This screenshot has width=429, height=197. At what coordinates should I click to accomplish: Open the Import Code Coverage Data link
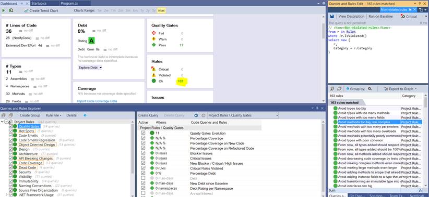point(97,101)
